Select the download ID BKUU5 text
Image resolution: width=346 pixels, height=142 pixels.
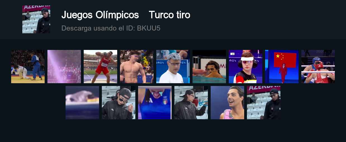[x=149, y=28]
